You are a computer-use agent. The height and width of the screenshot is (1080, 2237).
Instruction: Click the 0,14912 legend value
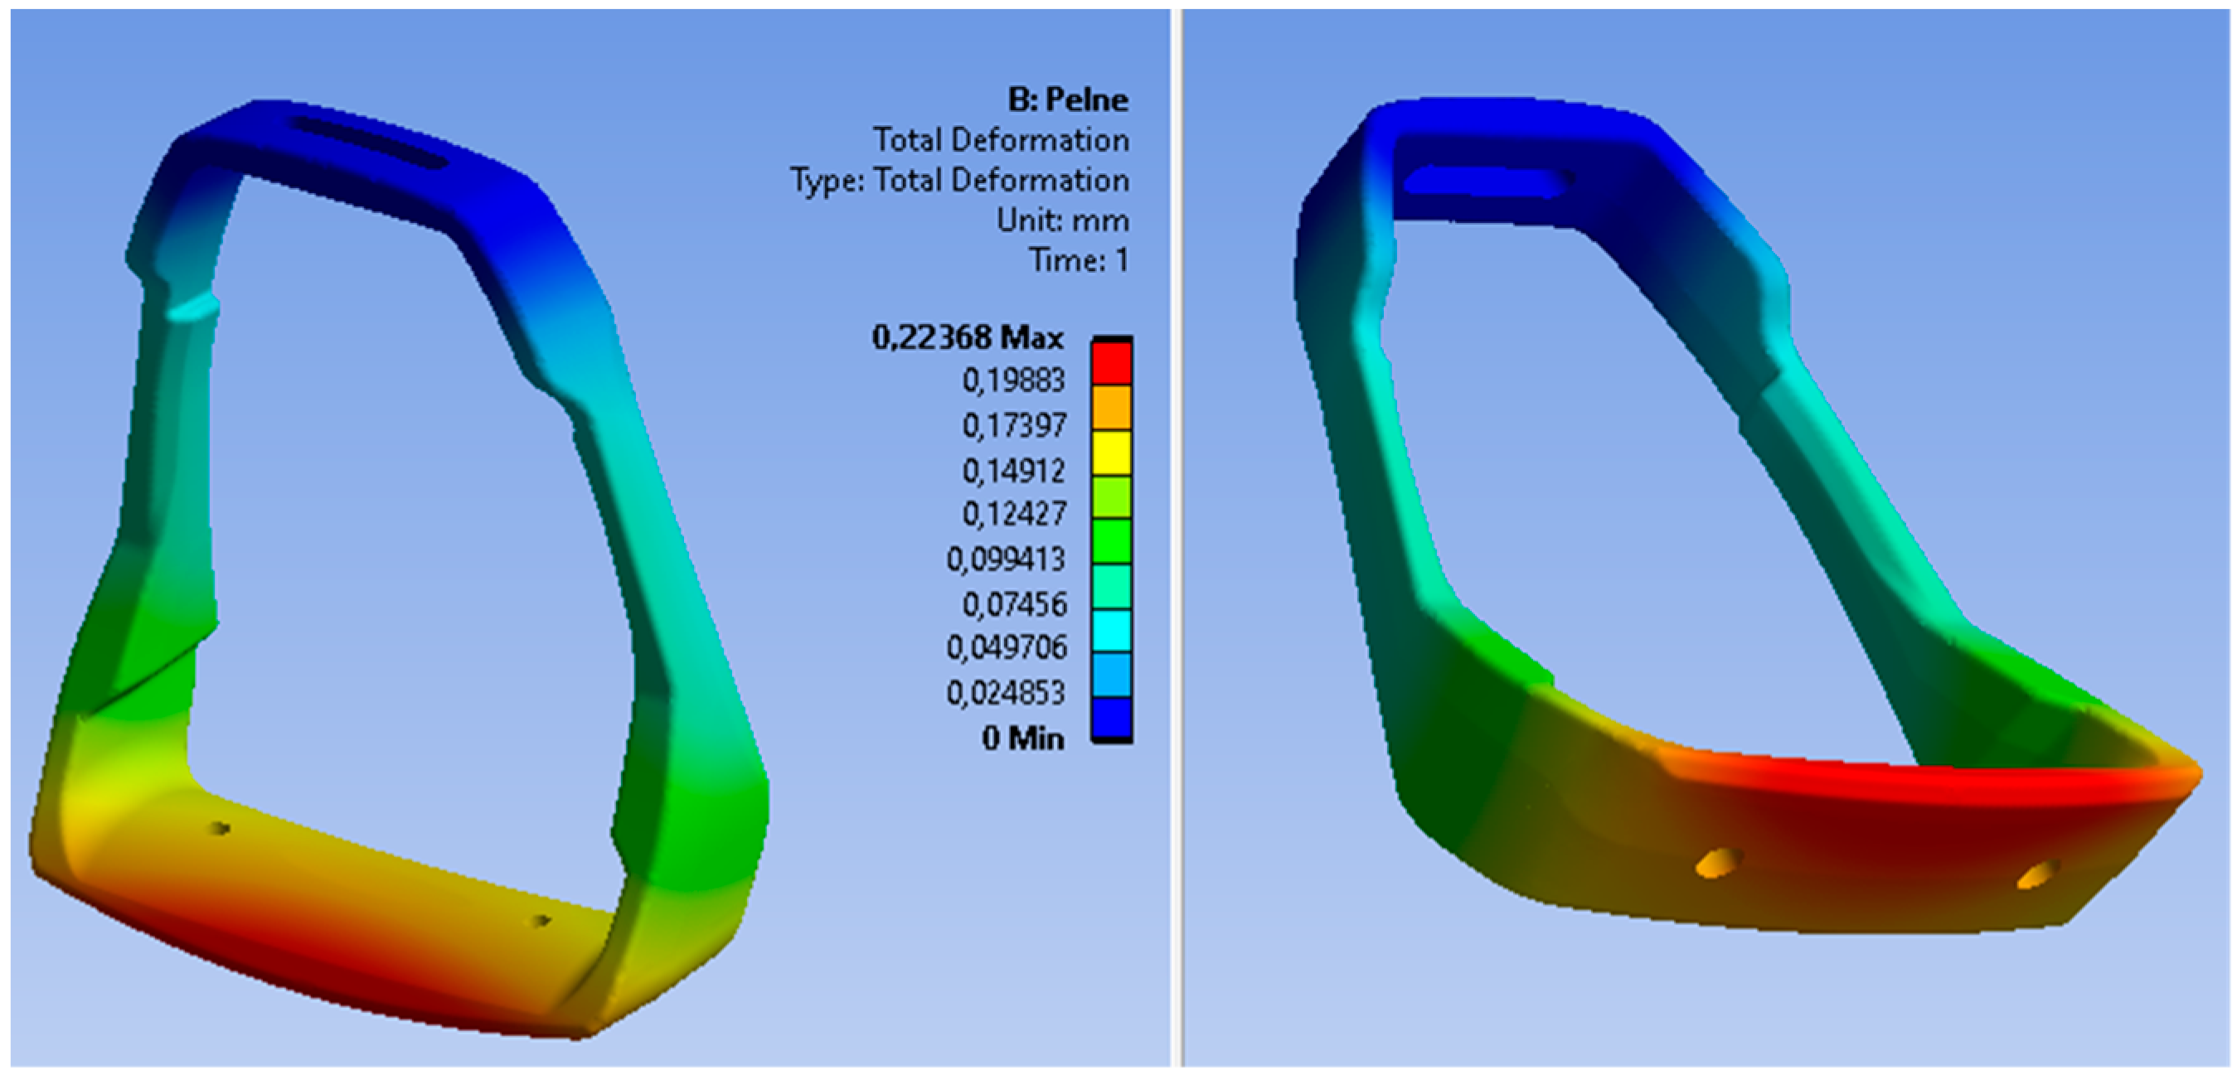pyautogui.click(x=1013, y=471)
